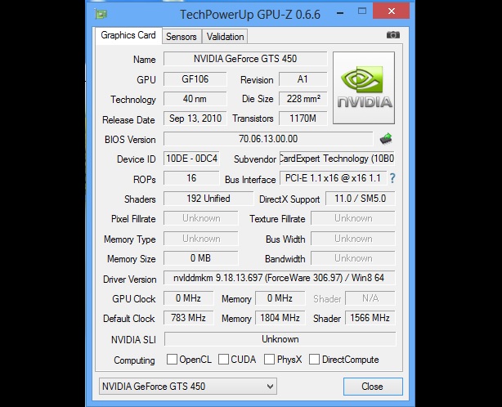This screenshot has width=502, height=407.
Task: Click the GPU field GF106
Action: 195,79
